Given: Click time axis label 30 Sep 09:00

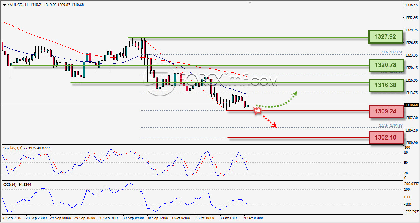Looking at the screenshot, I should [x=133, y=218].
